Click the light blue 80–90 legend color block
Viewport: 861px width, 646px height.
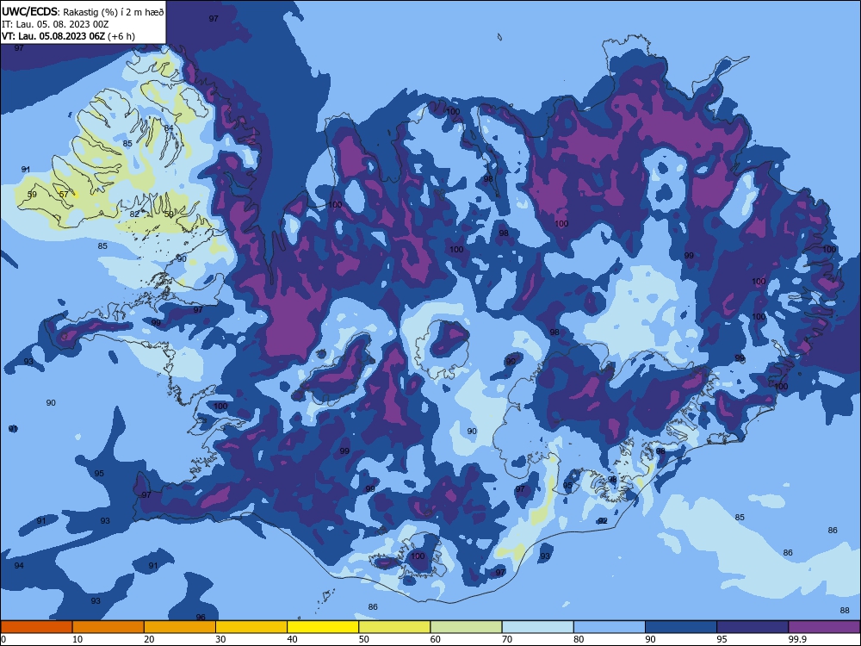coord(610,627)
